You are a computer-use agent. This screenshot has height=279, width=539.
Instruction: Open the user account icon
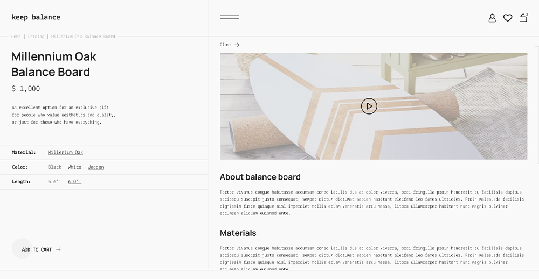click(492, 18)
